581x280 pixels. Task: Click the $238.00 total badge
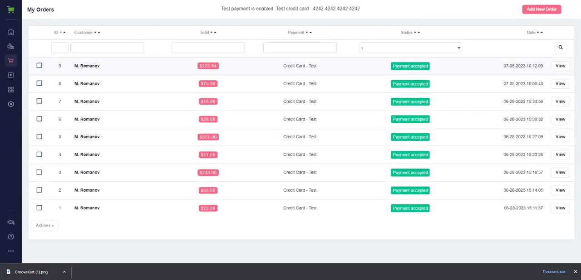208,173
